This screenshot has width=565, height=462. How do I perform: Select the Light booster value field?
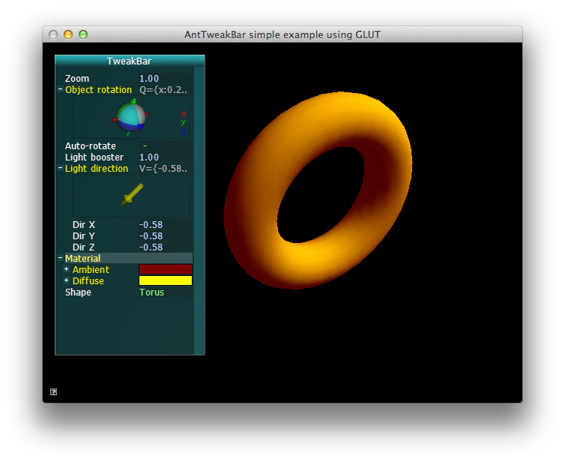166,157
